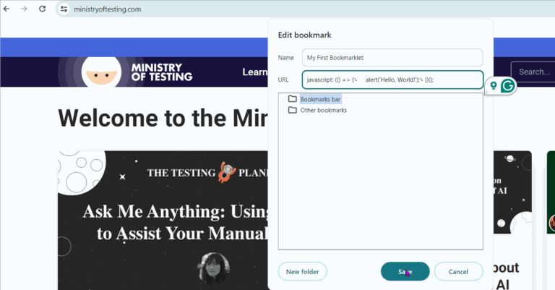Open the Ask Me Anything banner card
Viewport: 555px width, 290px height.
tap(163, 221)
